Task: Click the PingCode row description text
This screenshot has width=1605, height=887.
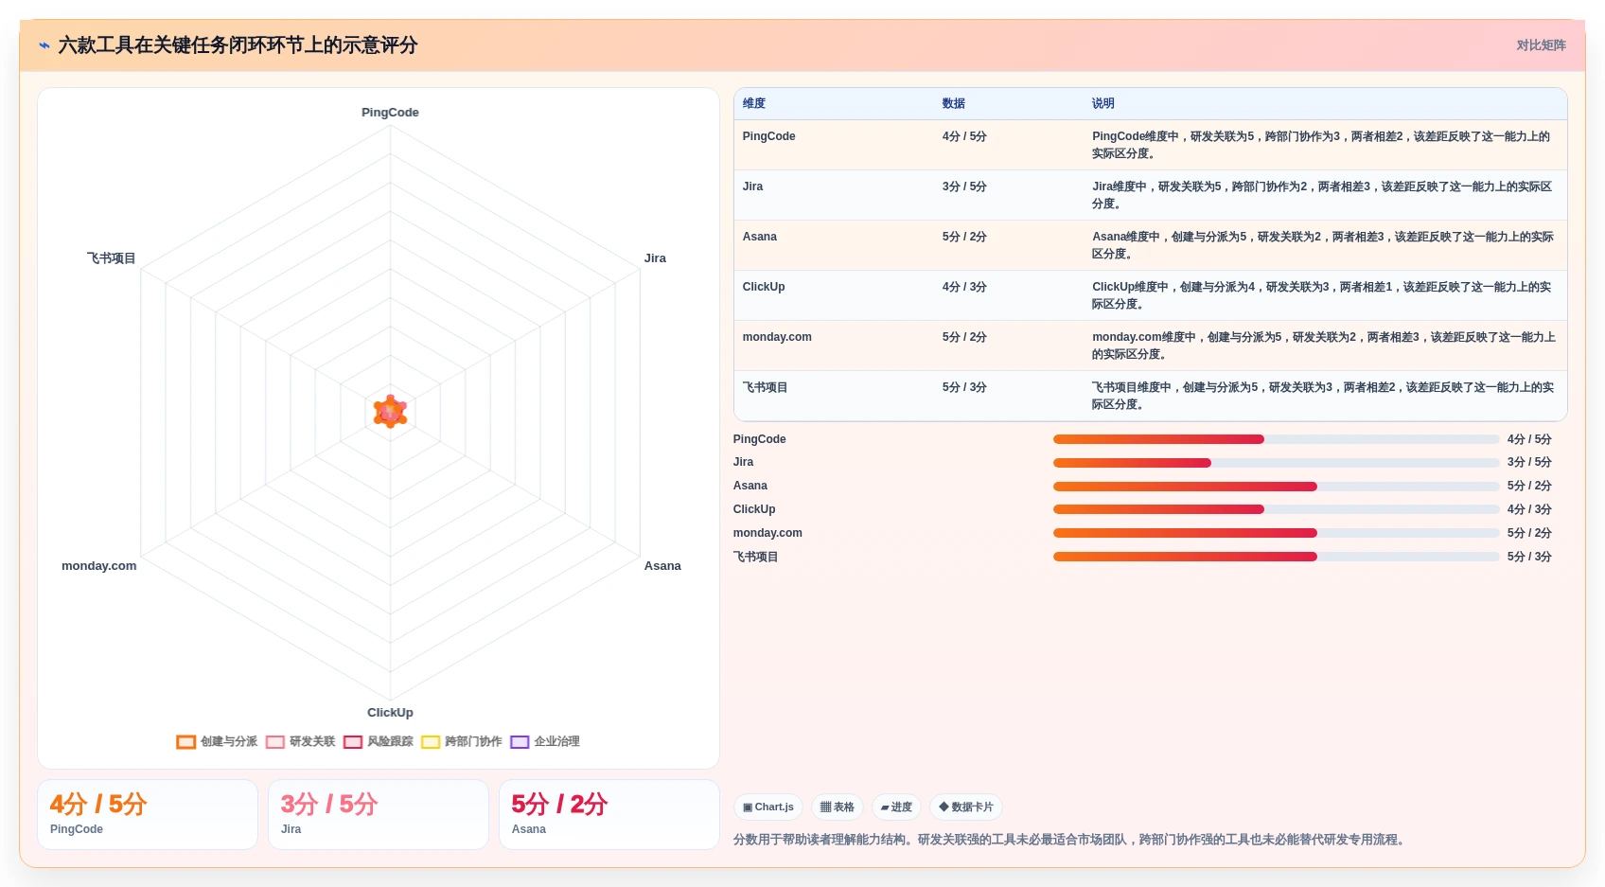Action: [1323, 145]
